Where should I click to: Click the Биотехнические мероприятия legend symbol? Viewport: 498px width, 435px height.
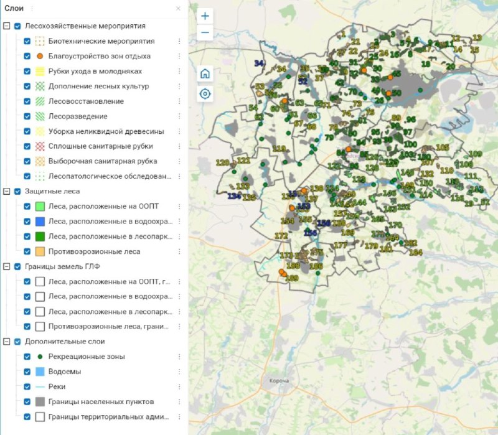40,41
